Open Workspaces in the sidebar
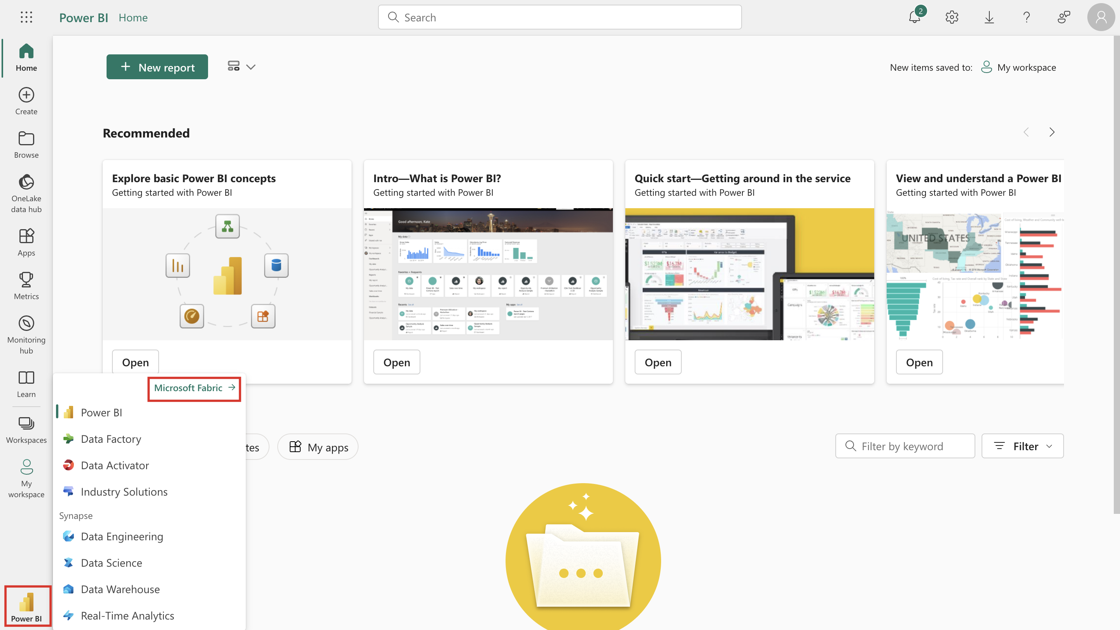This screenshot has width=1120, height=630. 26,430
